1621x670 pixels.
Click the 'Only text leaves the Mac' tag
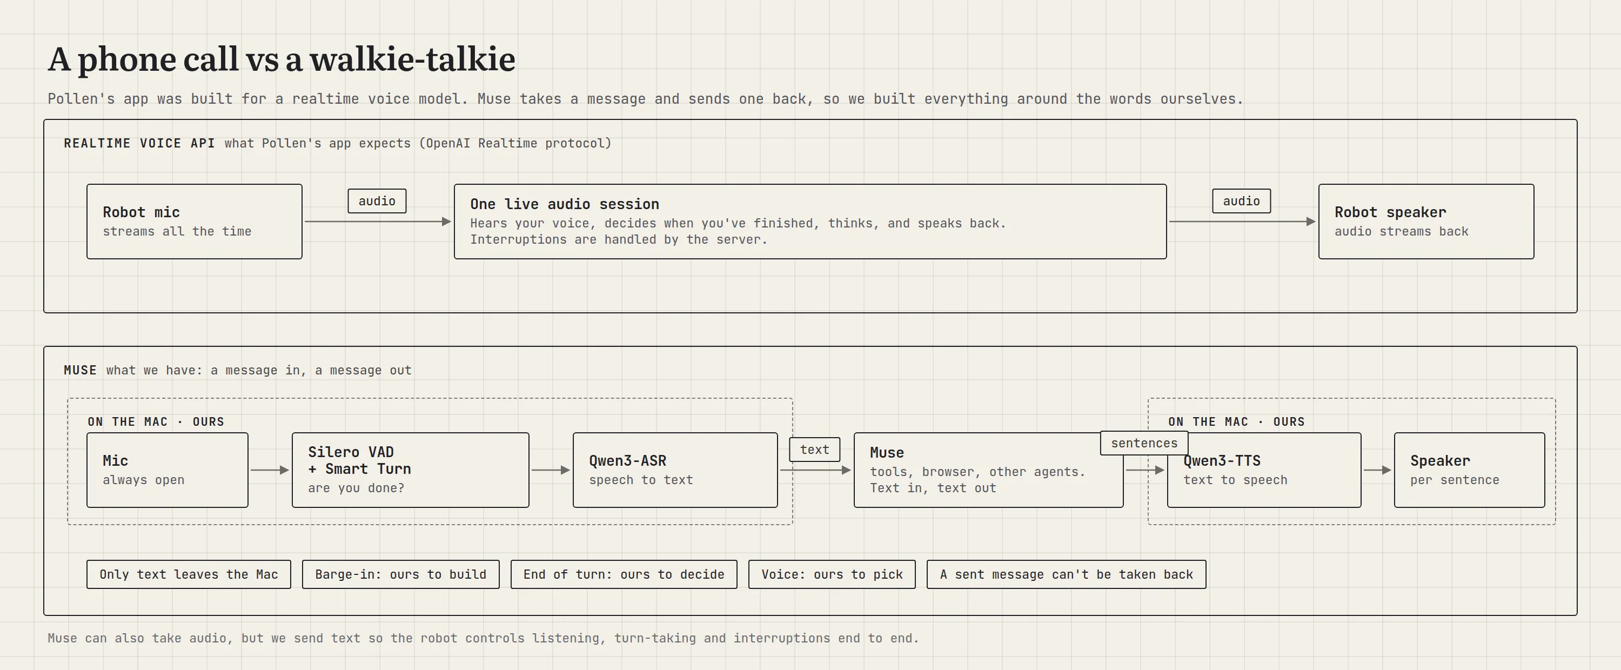(189, 574)
